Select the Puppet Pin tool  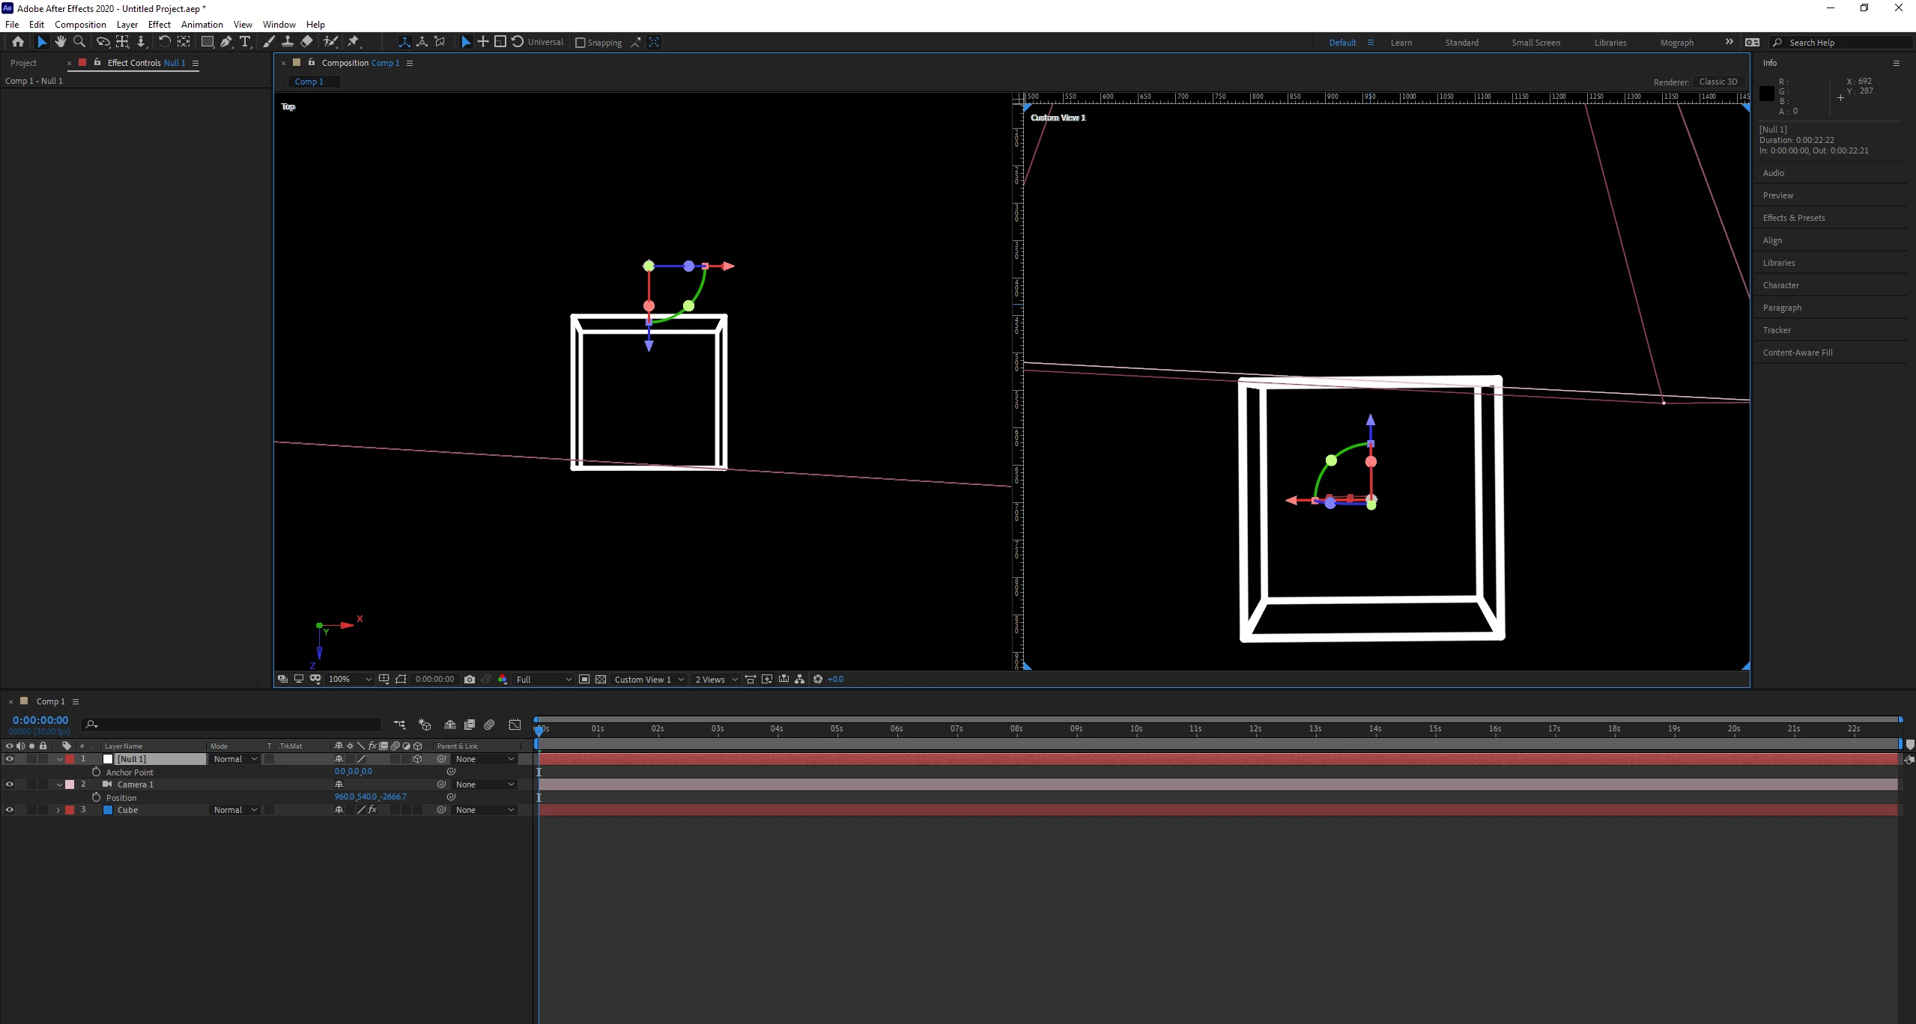[354, 42]
